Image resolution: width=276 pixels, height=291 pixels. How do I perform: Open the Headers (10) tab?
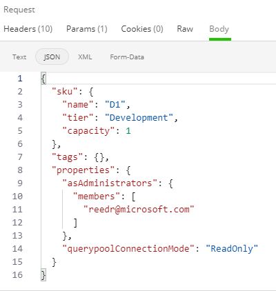pyautogui.click(x=28, y=29)
